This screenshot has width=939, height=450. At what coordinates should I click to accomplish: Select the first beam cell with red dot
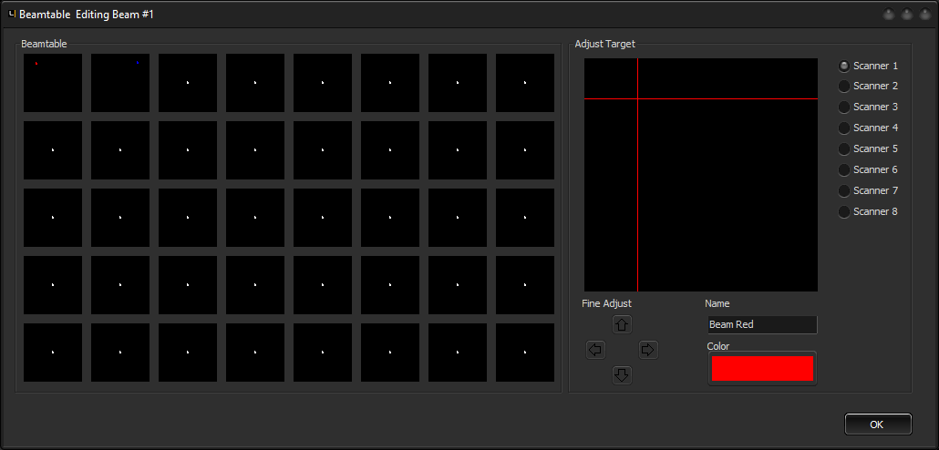tap(53, 83)
